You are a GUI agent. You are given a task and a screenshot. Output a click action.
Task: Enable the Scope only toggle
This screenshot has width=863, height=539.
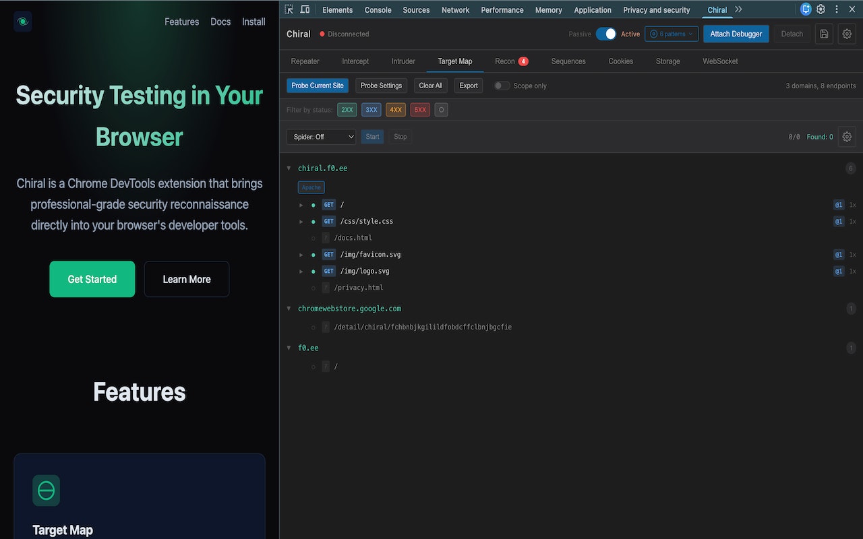[x=502, y=86]
